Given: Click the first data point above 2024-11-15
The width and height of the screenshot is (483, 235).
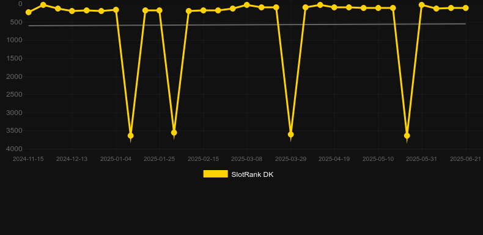Looking at the screenshot, I should (x=29, y=12).
